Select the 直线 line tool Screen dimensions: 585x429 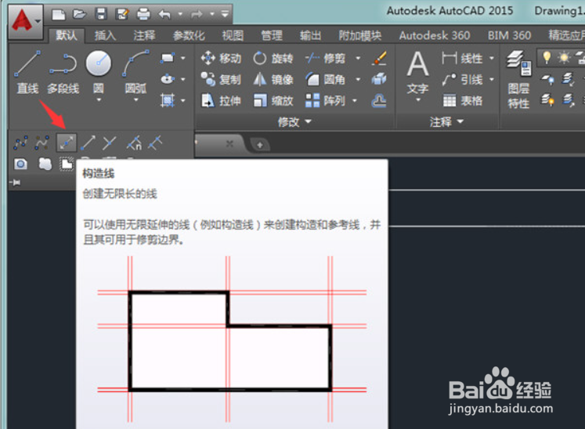coord(27,71)
